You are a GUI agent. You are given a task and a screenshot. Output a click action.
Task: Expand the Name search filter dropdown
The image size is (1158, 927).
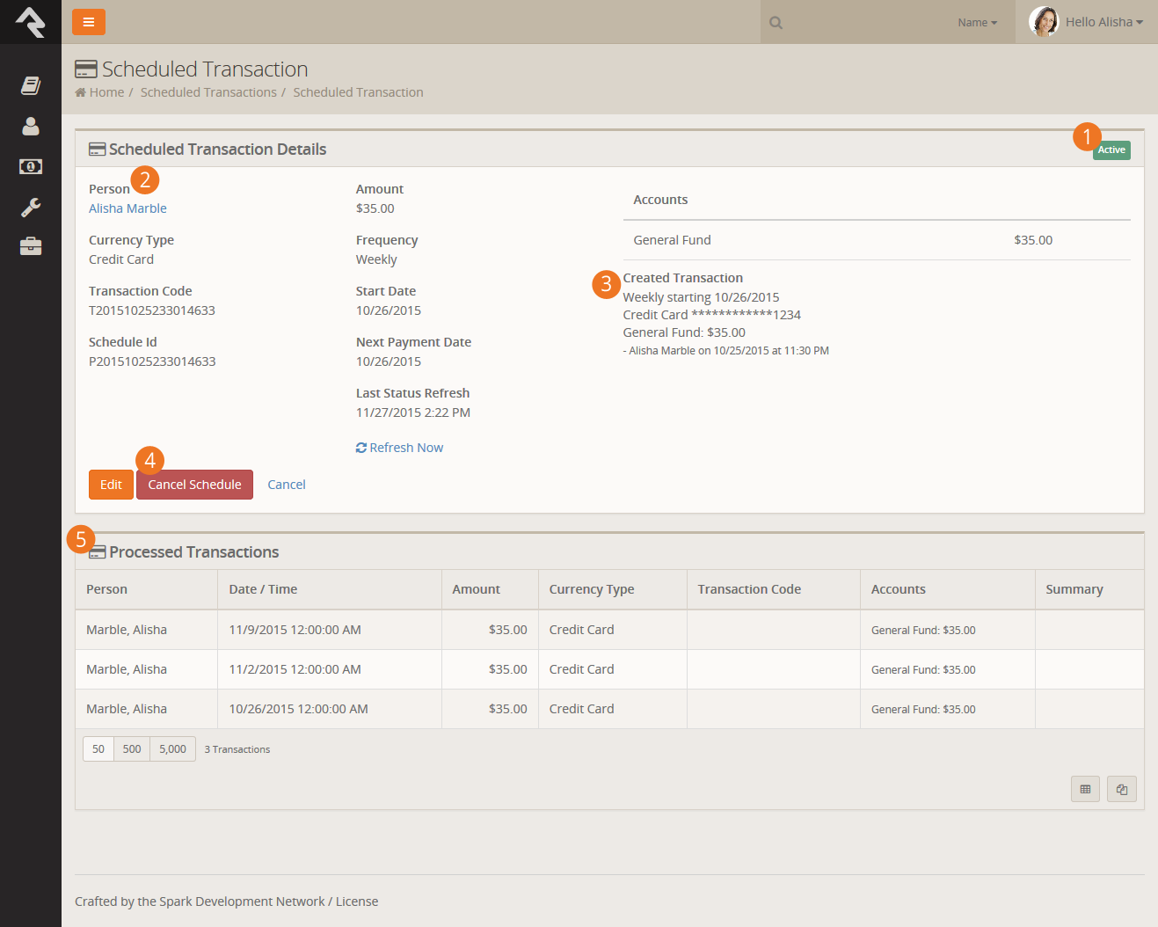pos(977,23)
